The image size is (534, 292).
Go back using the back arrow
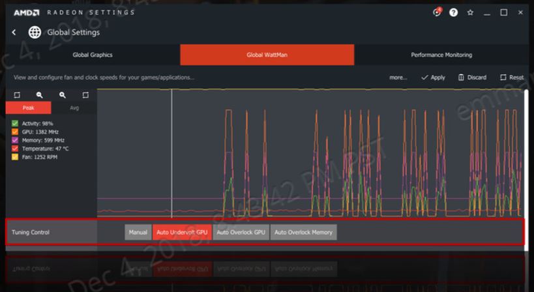pyautogui.click(x=14, y=33)
